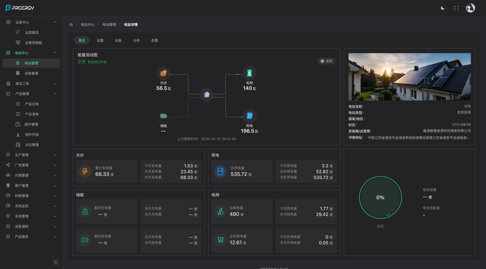
Task: Click the truncated 详细地址 address text
Action: (419, 138)
